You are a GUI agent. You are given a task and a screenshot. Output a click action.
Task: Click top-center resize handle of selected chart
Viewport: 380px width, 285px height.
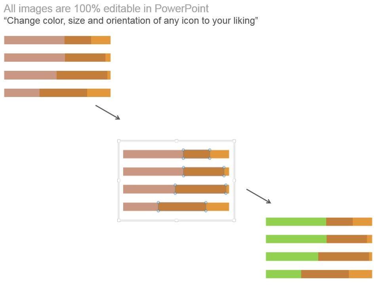(x=177, y=141)
